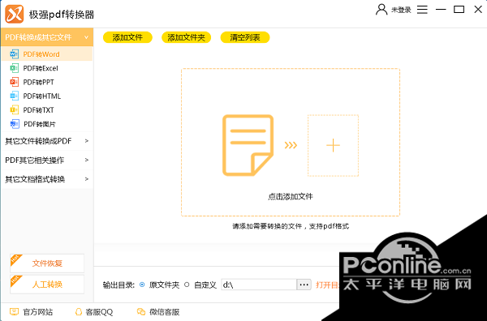Click the browse ellipsis button
The height and width of the screenshot is (321, 487).
(304, 285)
